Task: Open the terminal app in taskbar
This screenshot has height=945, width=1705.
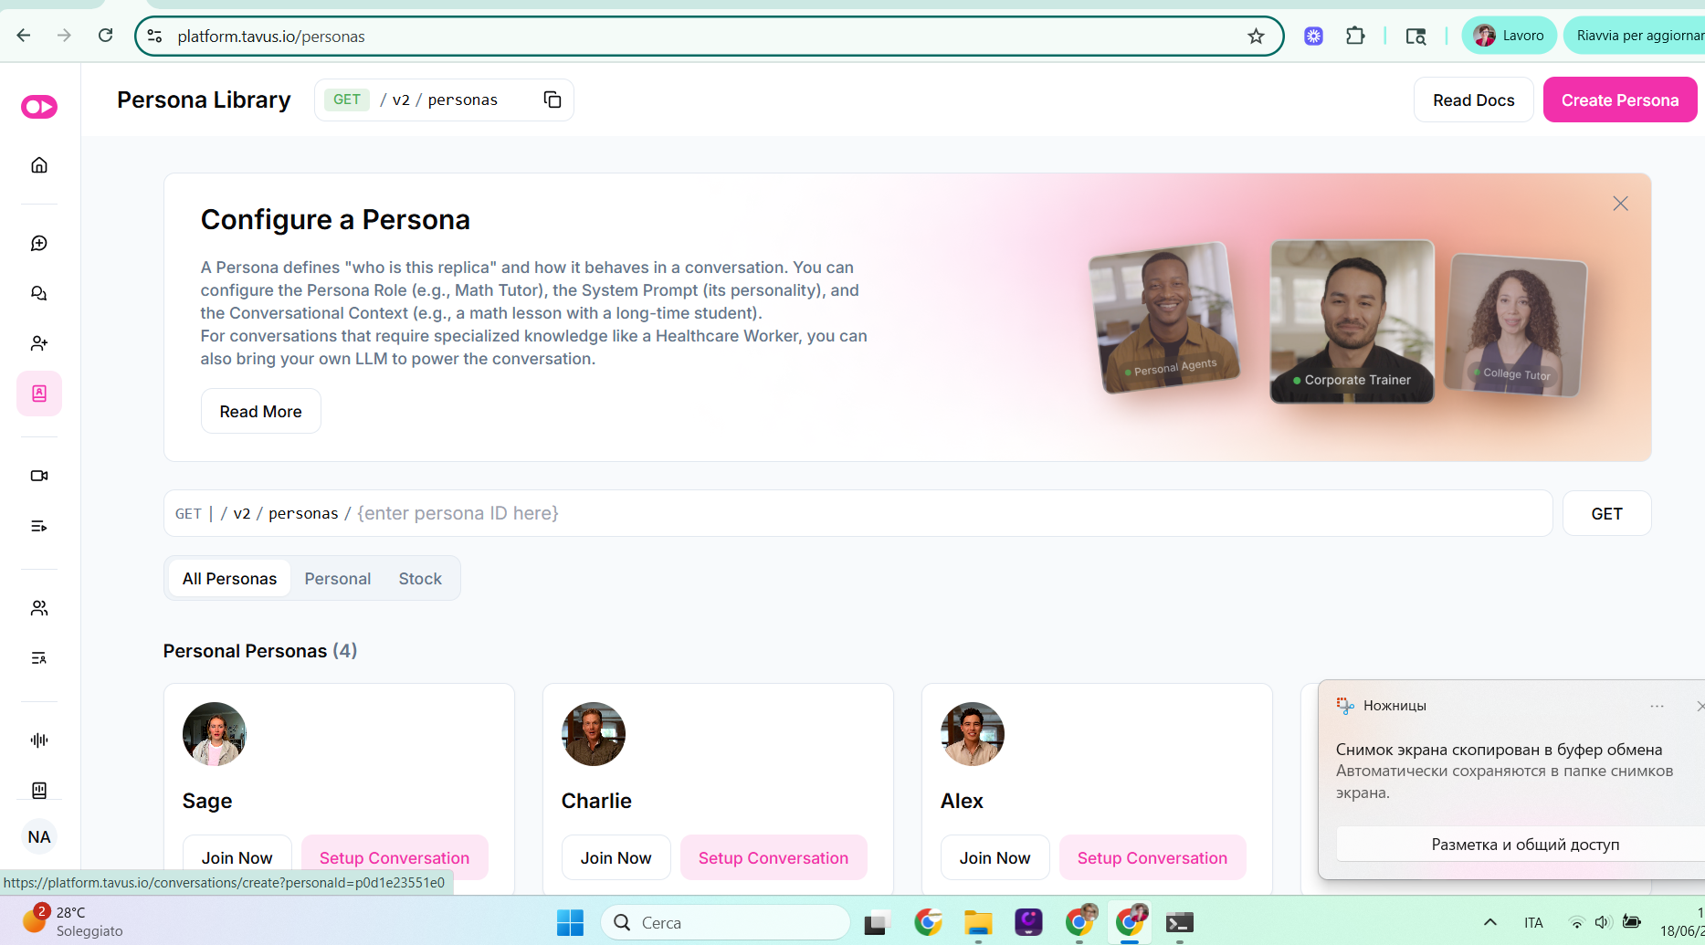Action: pyautogui.click(x=1179, y=922)
